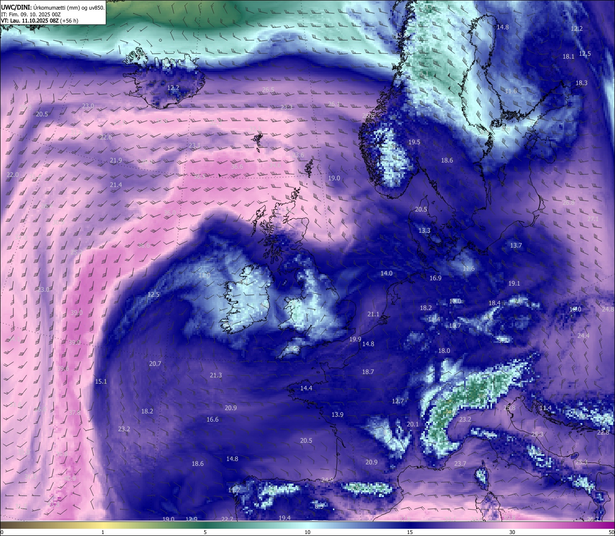Screen dimensions: 615x536
Task: Click the 16.6 map value
Action: point(212,419)
